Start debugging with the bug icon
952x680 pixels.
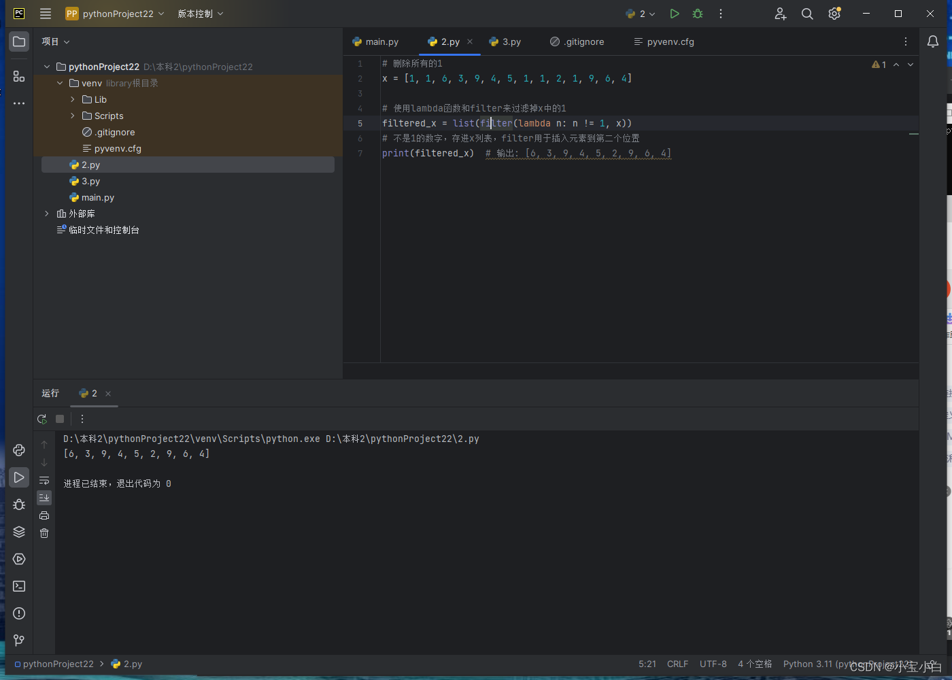coord(698,14)
